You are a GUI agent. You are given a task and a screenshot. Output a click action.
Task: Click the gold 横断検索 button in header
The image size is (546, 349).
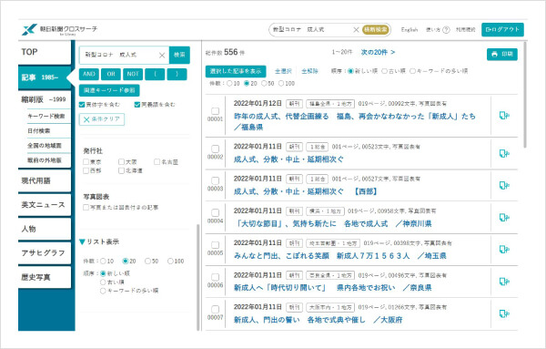(376, 30)
